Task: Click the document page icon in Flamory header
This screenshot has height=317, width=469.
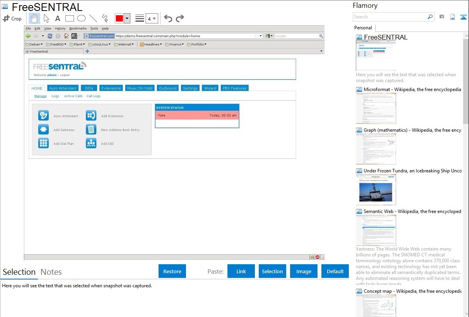Action: (453, 17)
